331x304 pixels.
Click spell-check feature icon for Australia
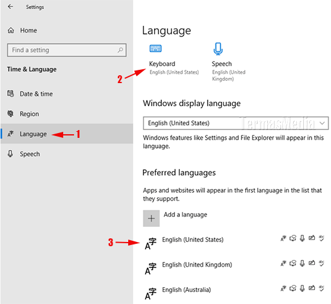[321, 288]
